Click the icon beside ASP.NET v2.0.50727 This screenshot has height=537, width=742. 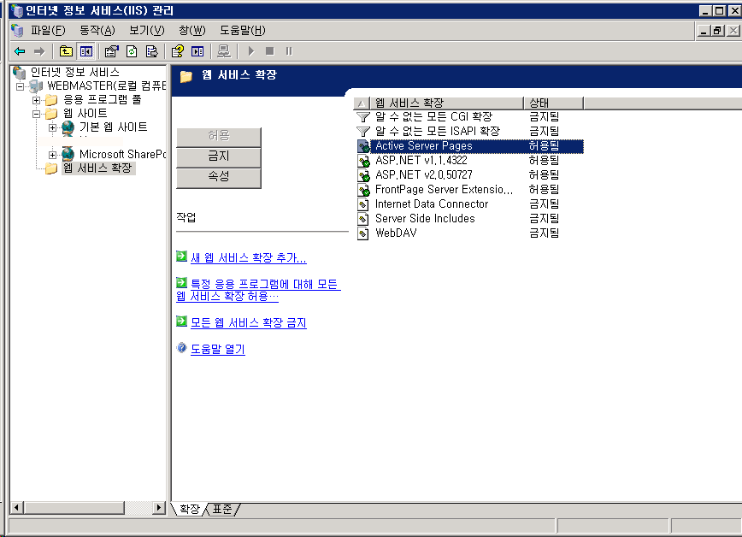pyautogui.click(x=363, y=175)
